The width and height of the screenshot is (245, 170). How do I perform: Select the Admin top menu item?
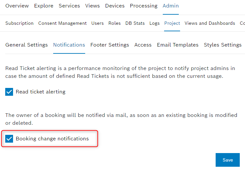tap(171, 6)
